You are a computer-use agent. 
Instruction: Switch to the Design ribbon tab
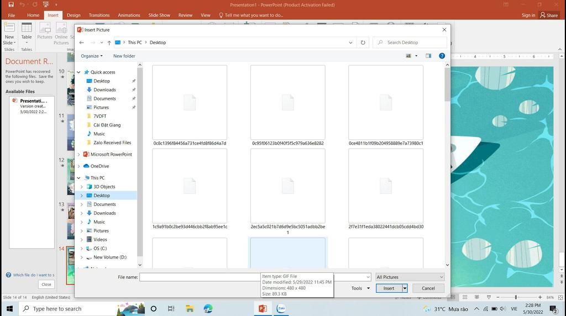tap(74, 15)
